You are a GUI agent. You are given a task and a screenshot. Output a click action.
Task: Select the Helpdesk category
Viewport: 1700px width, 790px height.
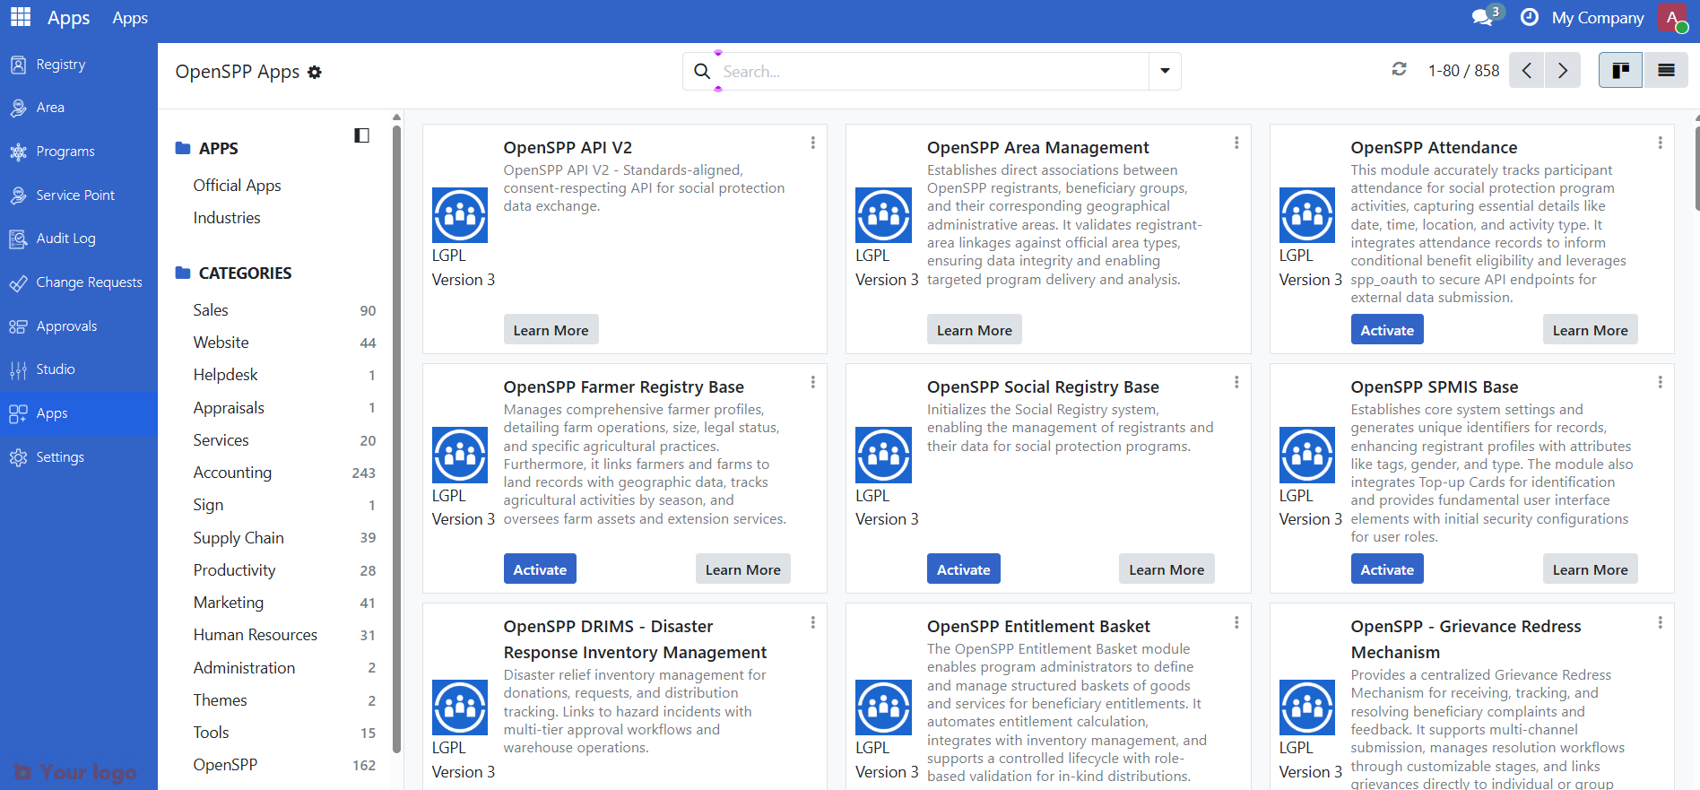283,375
